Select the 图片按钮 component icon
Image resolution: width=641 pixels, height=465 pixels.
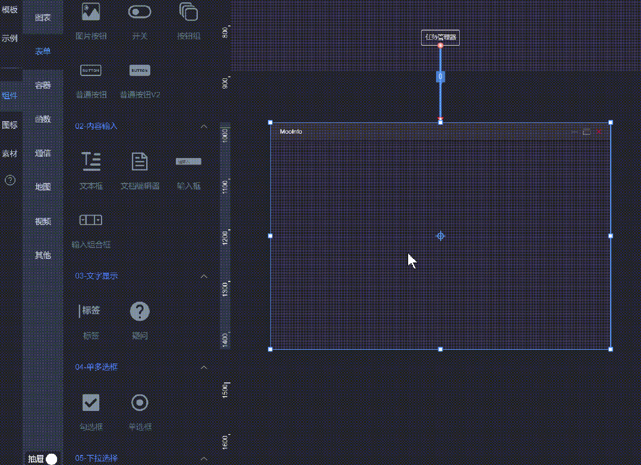point(91,11)
